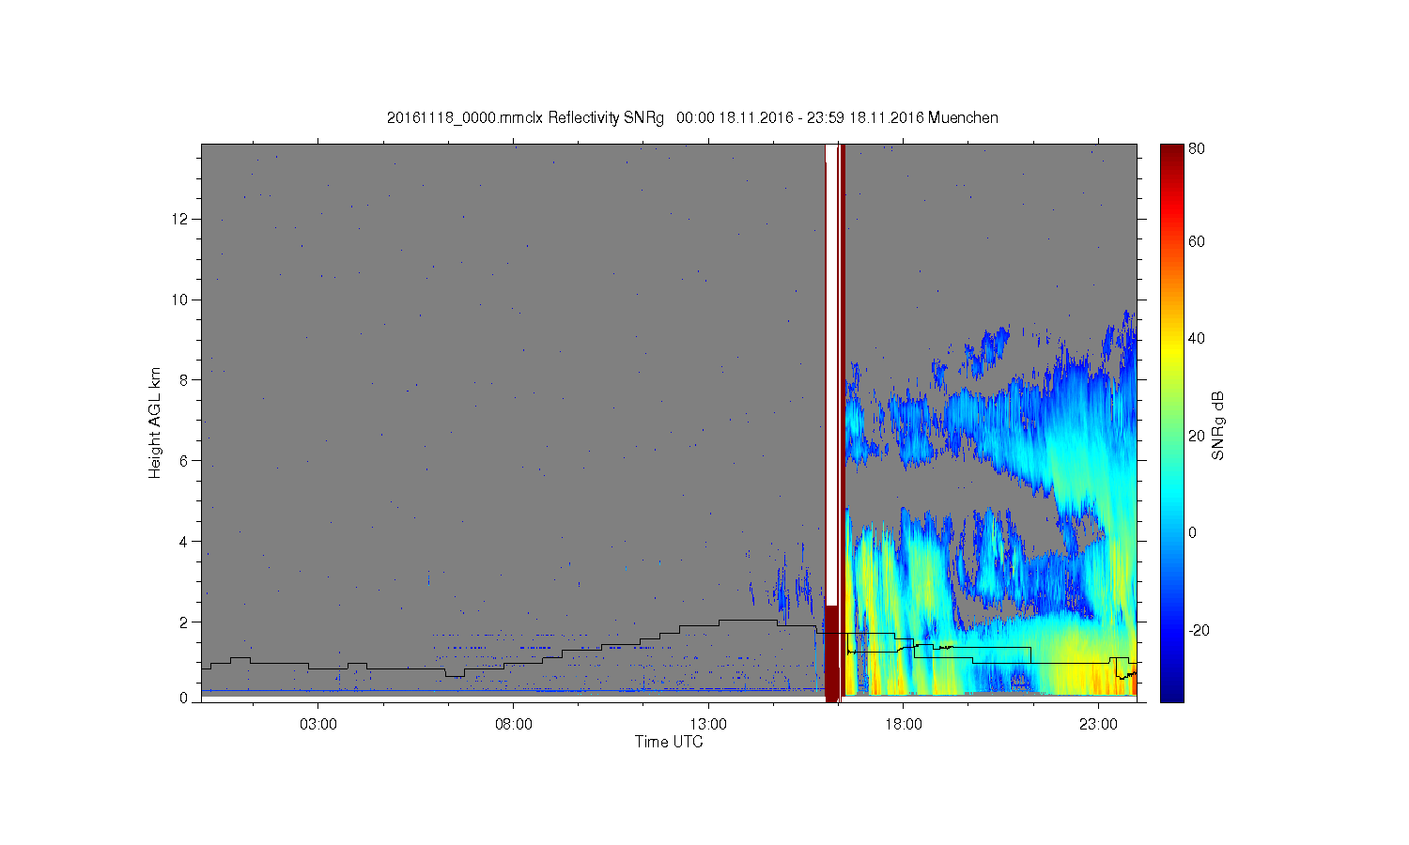Click the colorbar value label -20
This screenshot has width=1409, height=845.
pyautogui.click(x=1199, y=630)
